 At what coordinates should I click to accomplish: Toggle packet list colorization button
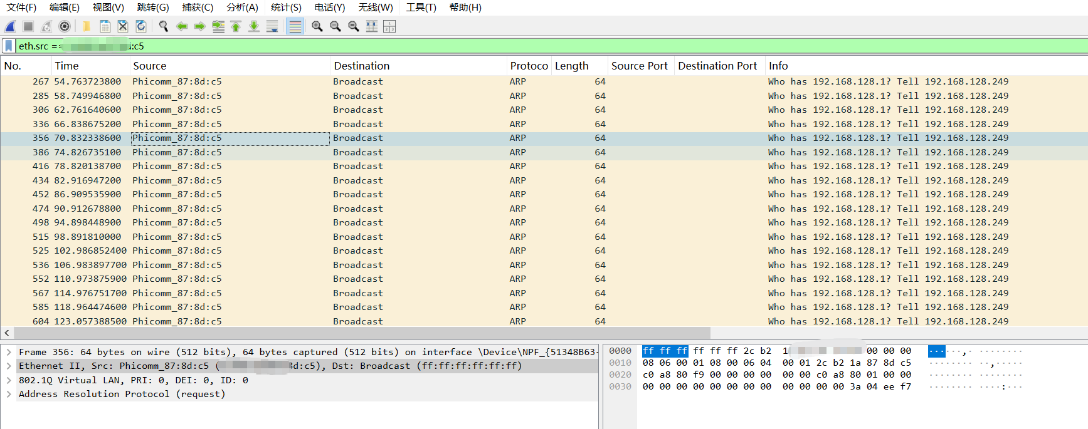click(295, 26)
